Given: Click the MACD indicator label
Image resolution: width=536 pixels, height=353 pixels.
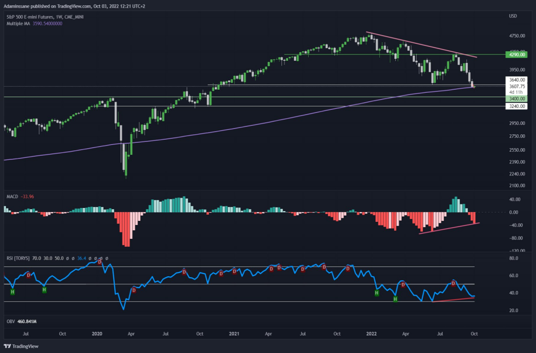Looking at the screenshot, I should (12, 197).
